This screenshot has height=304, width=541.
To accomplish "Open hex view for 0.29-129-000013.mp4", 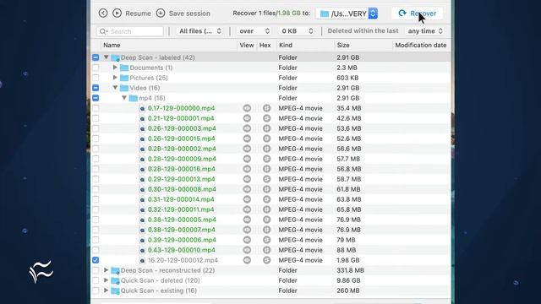I will tap(267, 179).
